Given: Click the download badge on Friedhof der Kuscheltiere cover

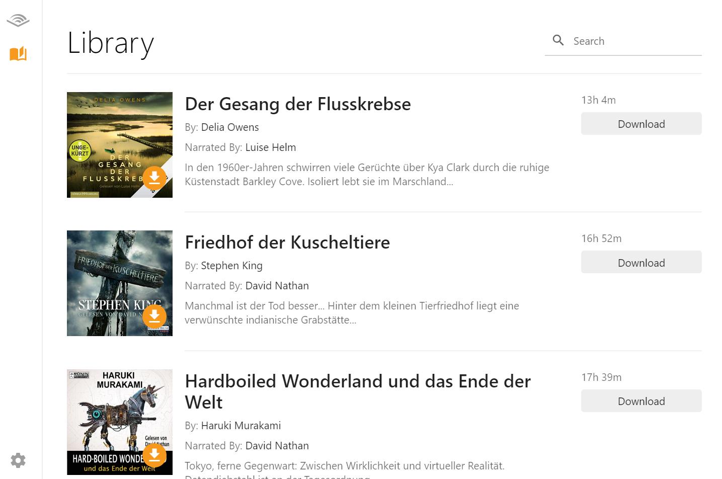Looking at the screenshot, I should [x=154, y=316].
